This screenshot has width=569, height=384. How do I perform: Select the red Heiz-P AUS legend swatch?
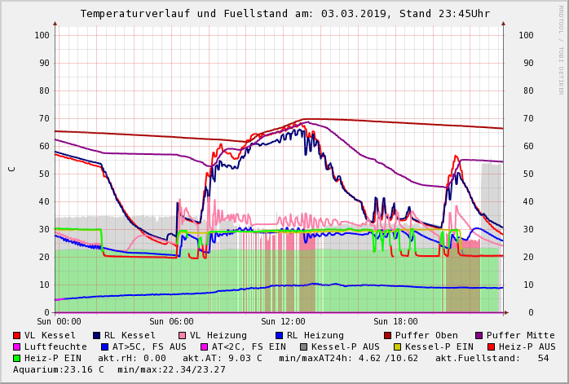tap(492, 346)
